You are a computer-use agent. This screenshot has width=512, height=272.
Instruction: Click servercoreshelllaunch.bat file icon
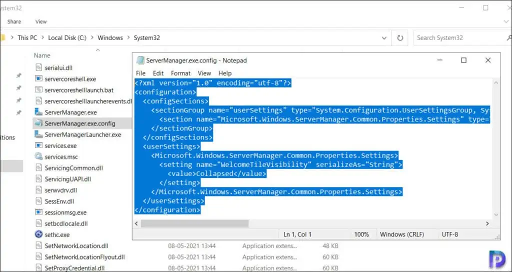[x=39, y=90]
